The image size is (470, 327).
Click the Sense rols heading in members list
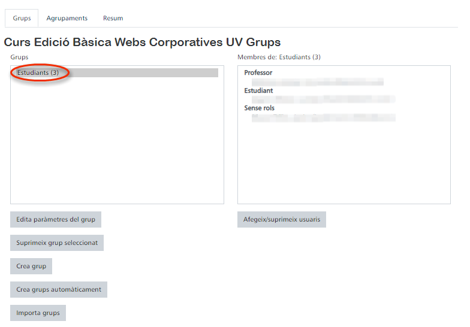tap(260, 108)
